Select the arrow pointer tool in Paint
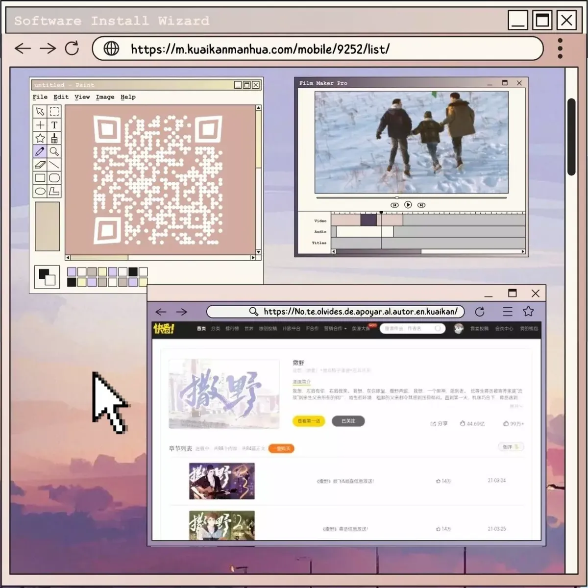The height and width of the screenshot is (588, 588). coord(40,112)
